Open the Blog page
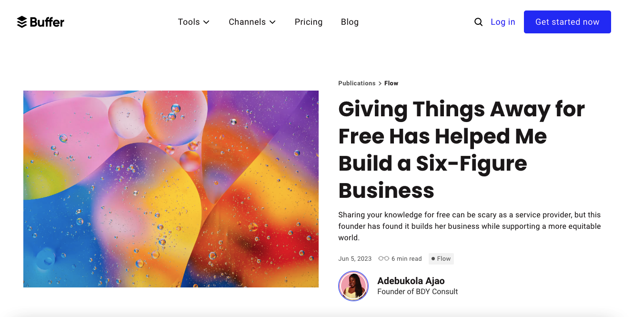The image size is (633, 317). coord(350,22)
